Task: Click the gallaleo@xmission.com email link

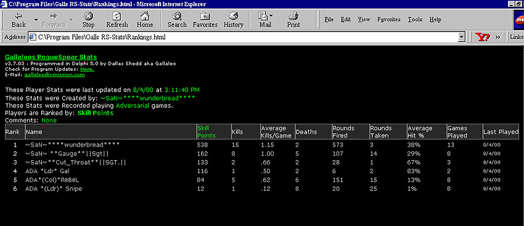Action: [54, 75]
